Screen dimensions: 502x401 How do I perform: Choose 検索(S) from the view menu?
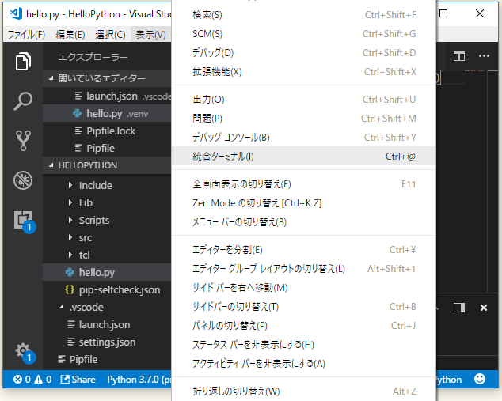point(303,15)
